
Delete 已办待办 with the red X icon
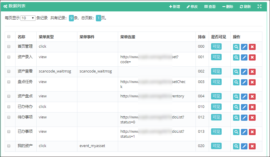252,107
